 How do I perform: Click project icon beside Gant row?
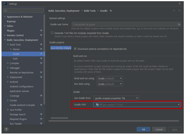pyautogui.click(x=41, y=58)
